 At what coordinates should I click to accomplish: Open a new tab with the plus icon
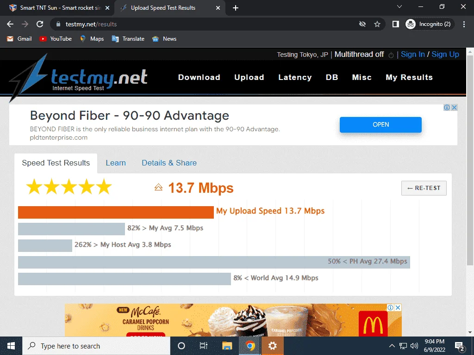pos(236,8)
